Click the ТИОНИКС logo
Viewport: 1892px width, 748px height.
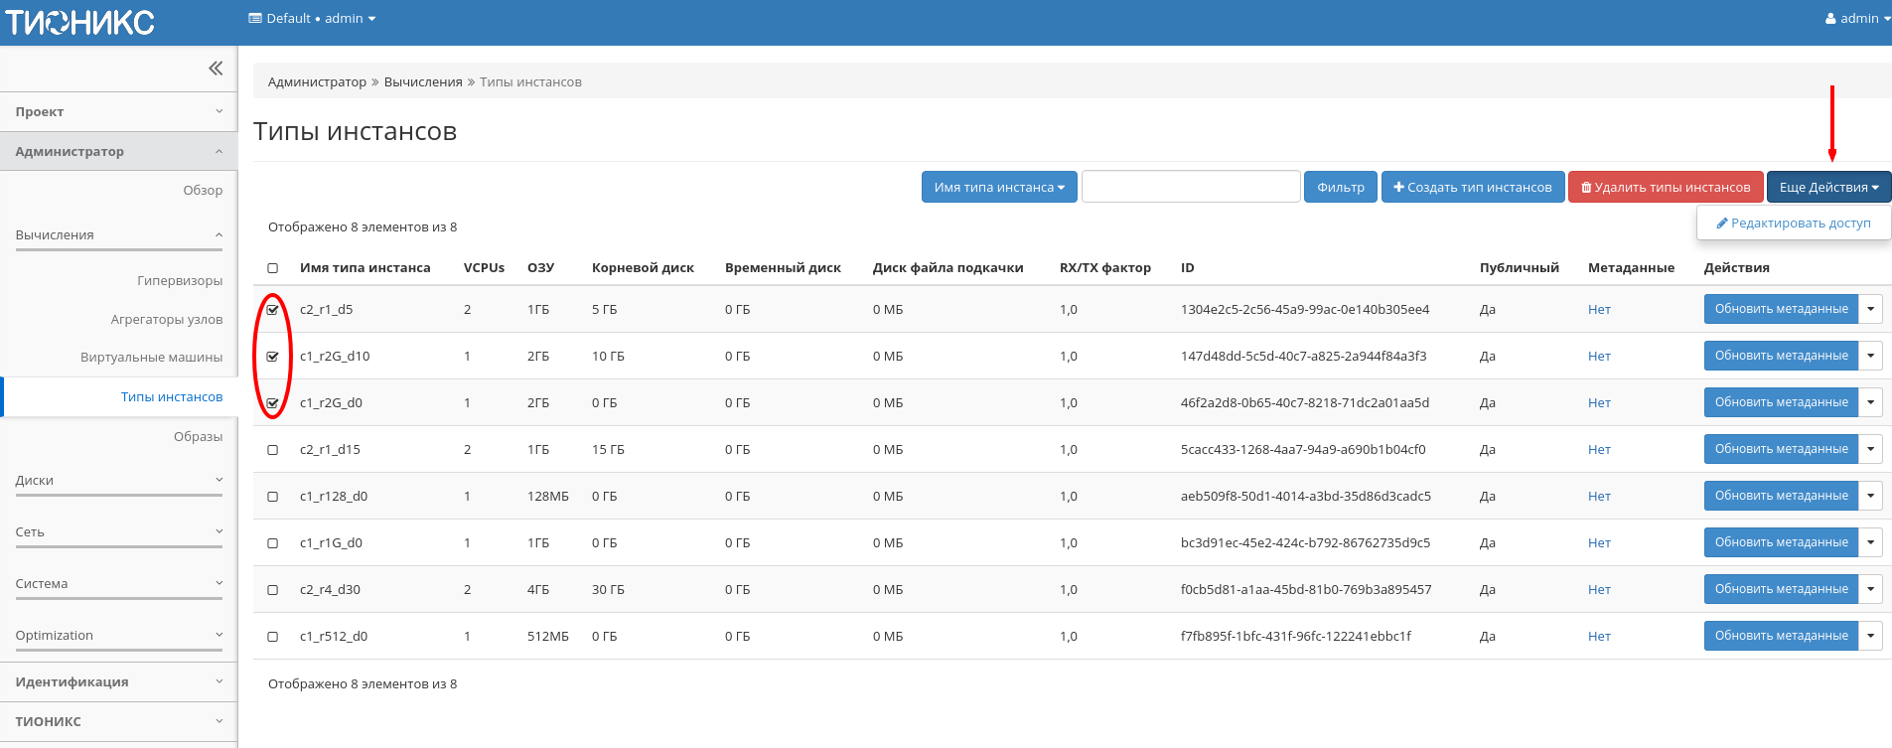coord(79,22)
